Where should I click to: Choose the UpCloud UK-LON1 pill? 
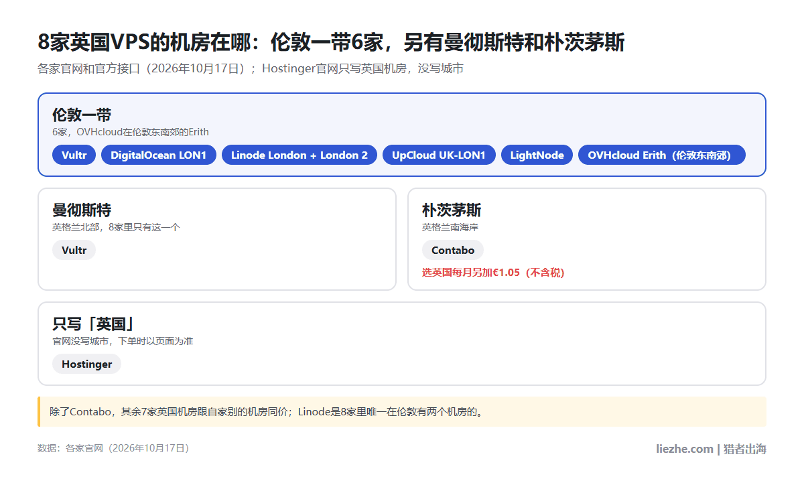[x=439, y=155]
